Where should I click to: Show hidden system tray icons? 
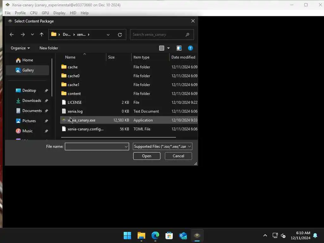pos(265,235)
